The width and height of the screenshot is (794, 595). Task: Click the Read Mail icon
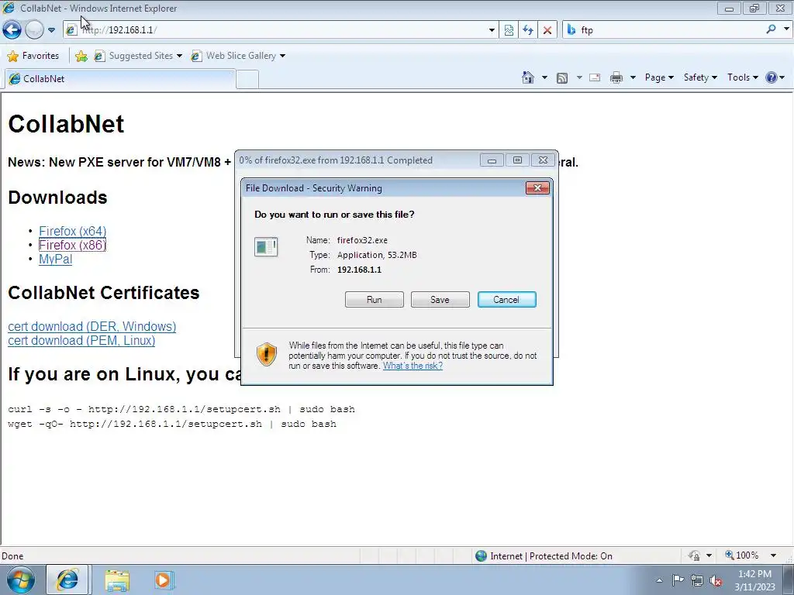tap(595, 77)
